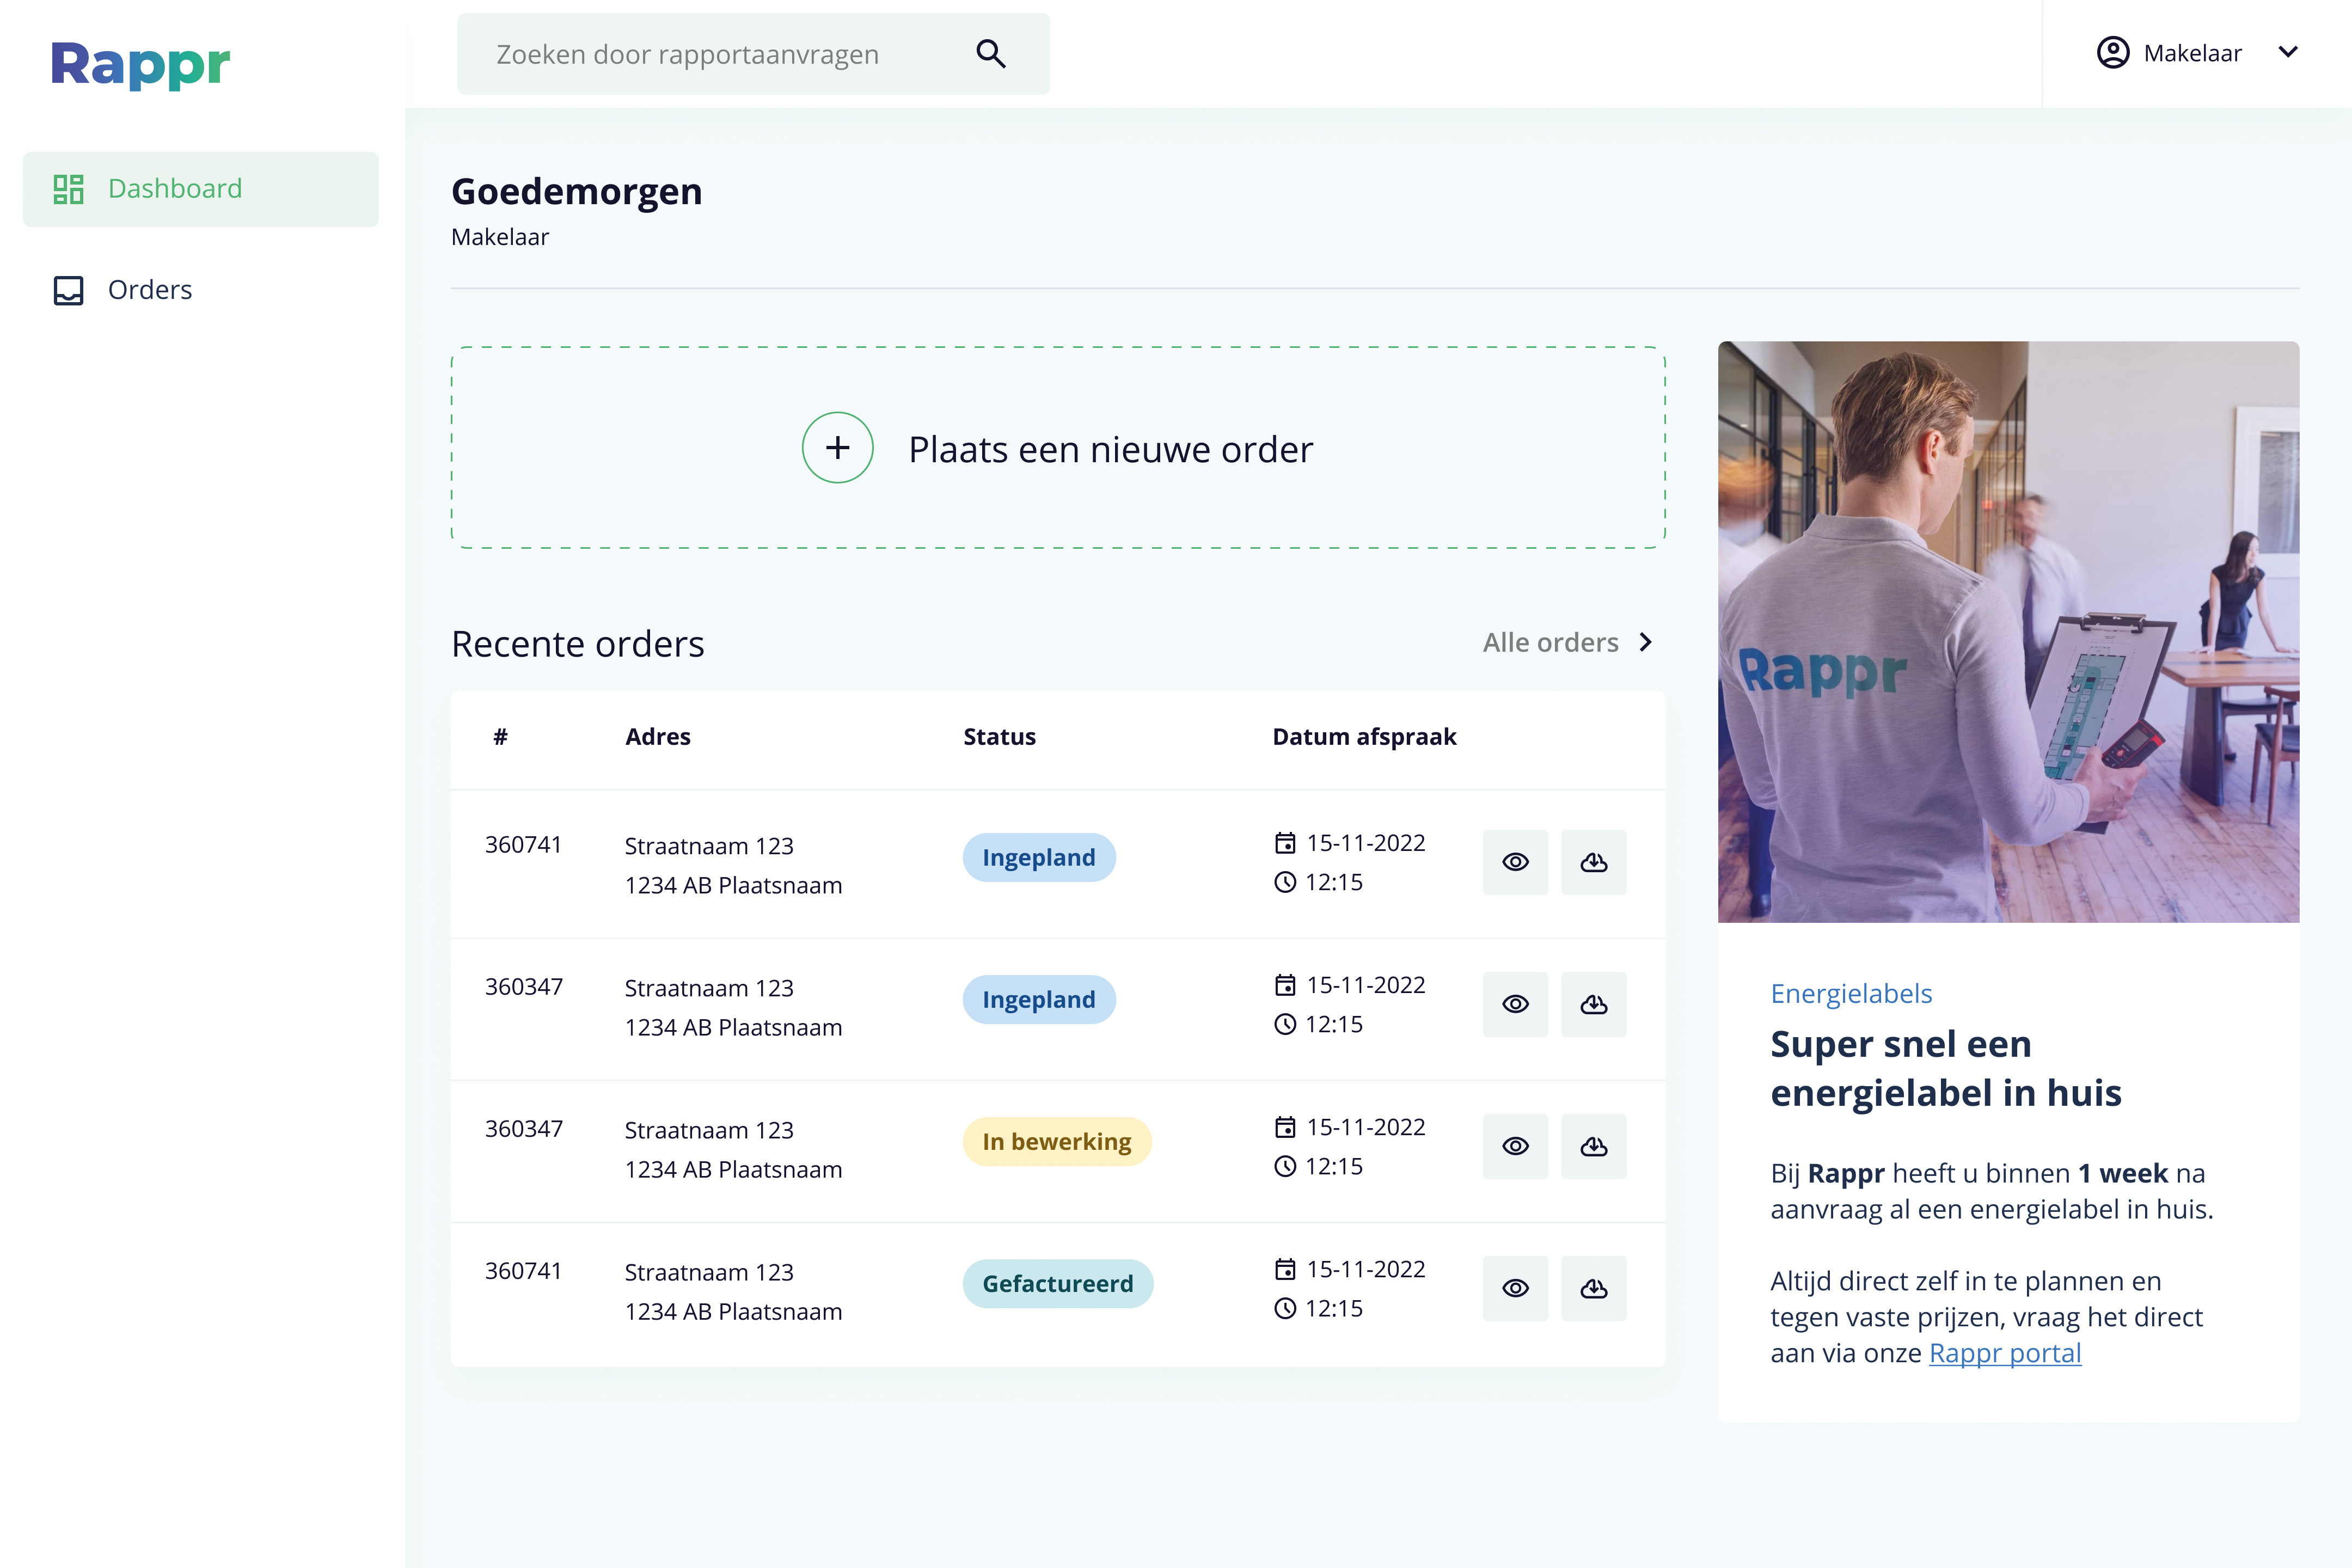Image resolution: width=2352 pixels, height=1568 pixels.
Task: Click the Orders inbox icon in sidebar
Action: tap(68, 290)
